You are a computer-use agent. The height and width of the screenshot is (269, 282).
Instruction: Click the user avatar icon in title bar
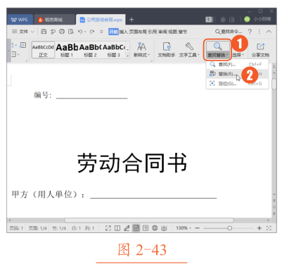[247, 19]
